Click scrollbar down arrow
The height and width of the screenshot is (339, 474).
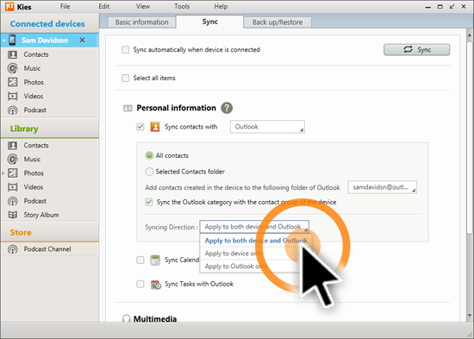pos(469,316)
